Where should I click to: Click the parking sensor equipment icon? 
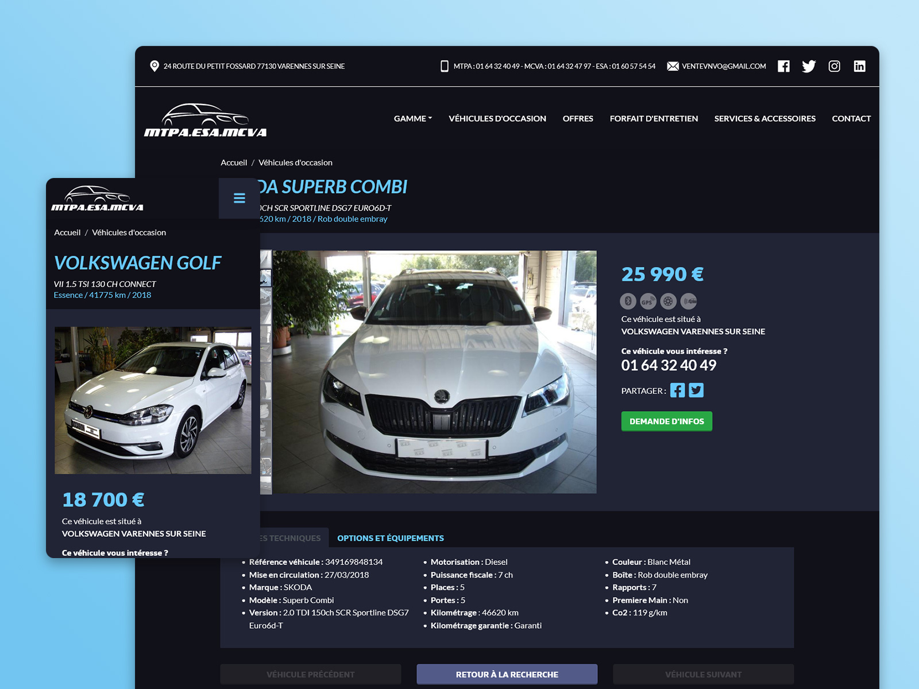(689, 301)
